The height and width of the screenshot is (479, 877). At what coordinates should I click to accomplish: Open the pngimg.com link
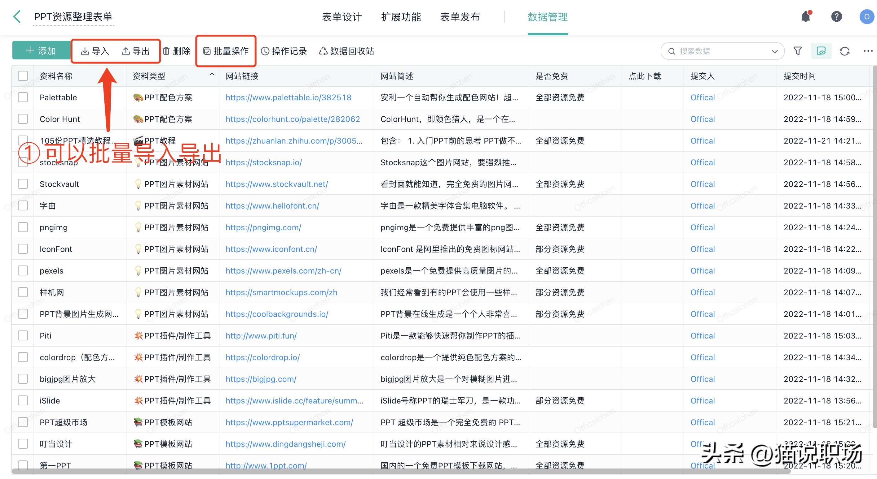[263, 227]
